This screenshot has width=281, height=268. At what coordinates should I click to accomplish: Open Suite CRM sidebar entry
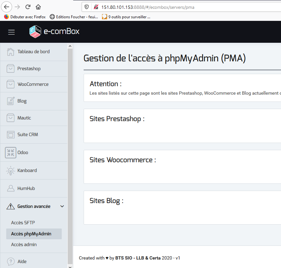(27, 134)
